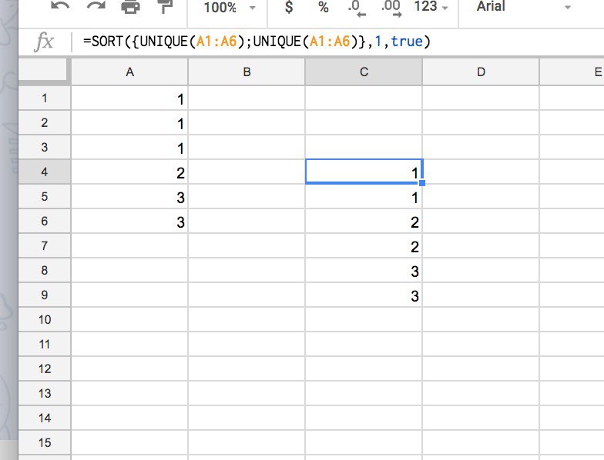Click cell C9 containing 3
The image size is (604, 460).
364,295
